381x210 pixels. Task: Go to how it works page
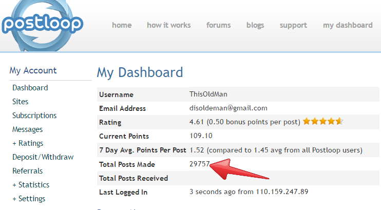168,25
